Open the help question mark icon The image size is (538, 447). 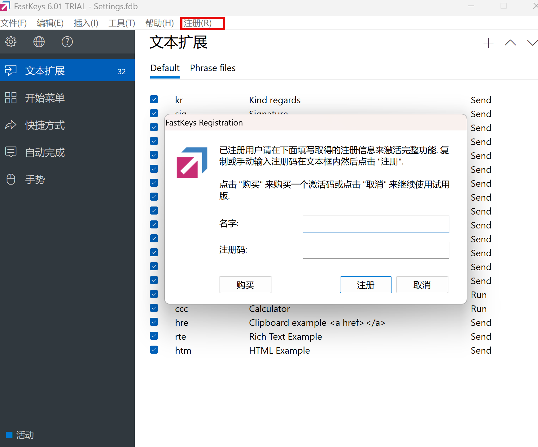coord(67,42)
